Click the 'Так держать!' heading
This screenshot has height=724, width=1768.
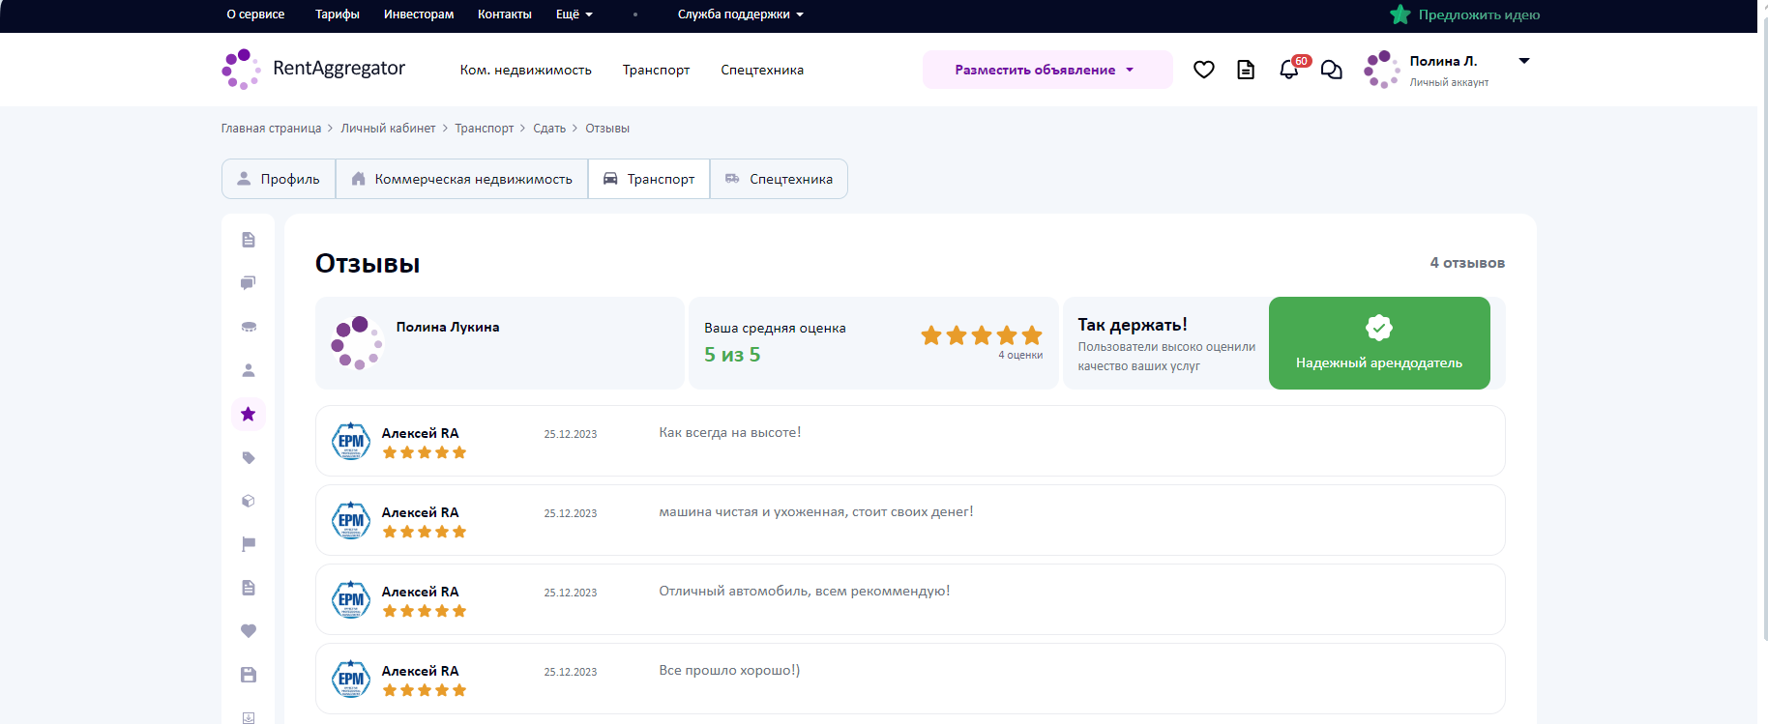coord(1133,325)
